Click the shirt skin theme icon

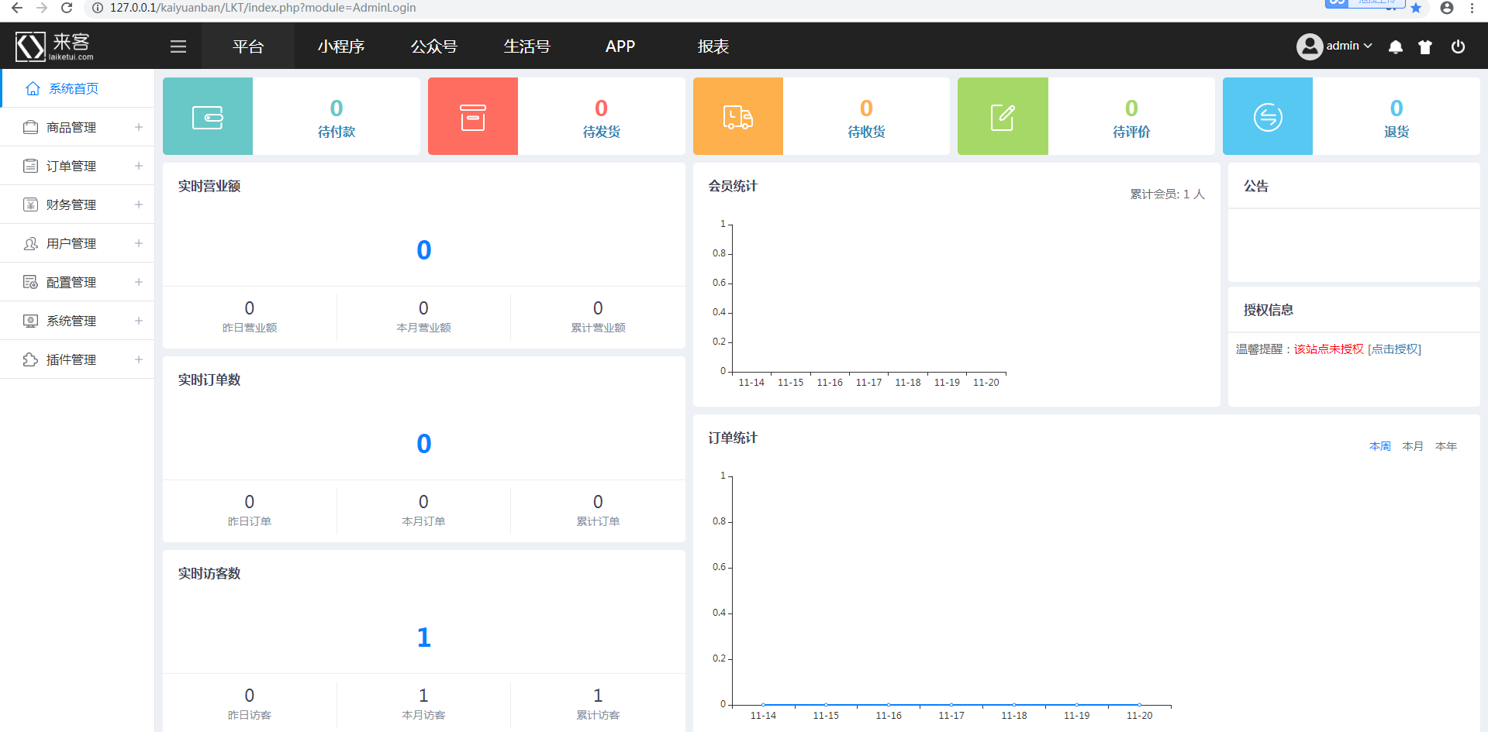pos(1425,46)
